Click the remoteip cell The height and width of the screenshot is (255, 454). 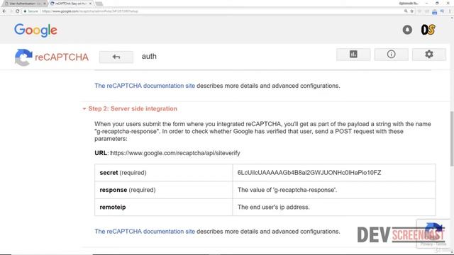(x=164, y=207)
